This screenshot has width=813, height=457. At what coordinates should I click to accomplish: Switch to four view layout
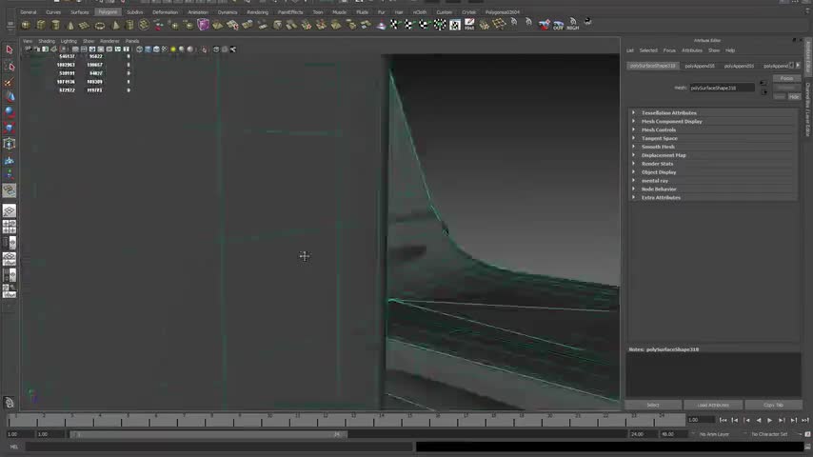click(9, 227)
